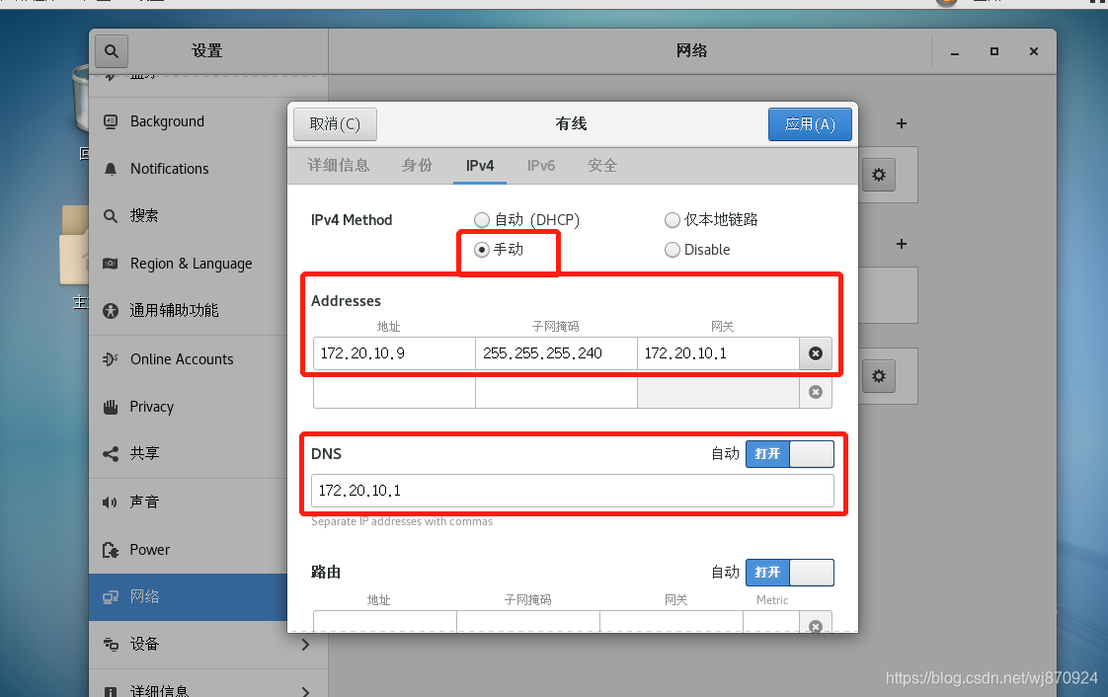Screen dimensions: 1108x697
Task: Select Disable IPv4 method radio
Action: 672,250
